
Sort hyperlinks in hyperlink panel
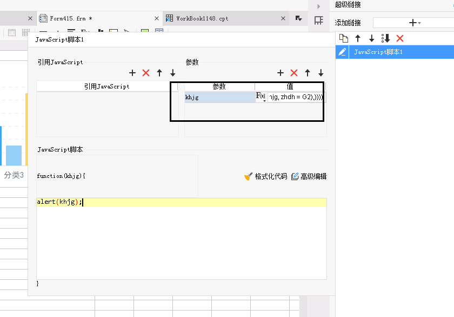tap(386, 38)
